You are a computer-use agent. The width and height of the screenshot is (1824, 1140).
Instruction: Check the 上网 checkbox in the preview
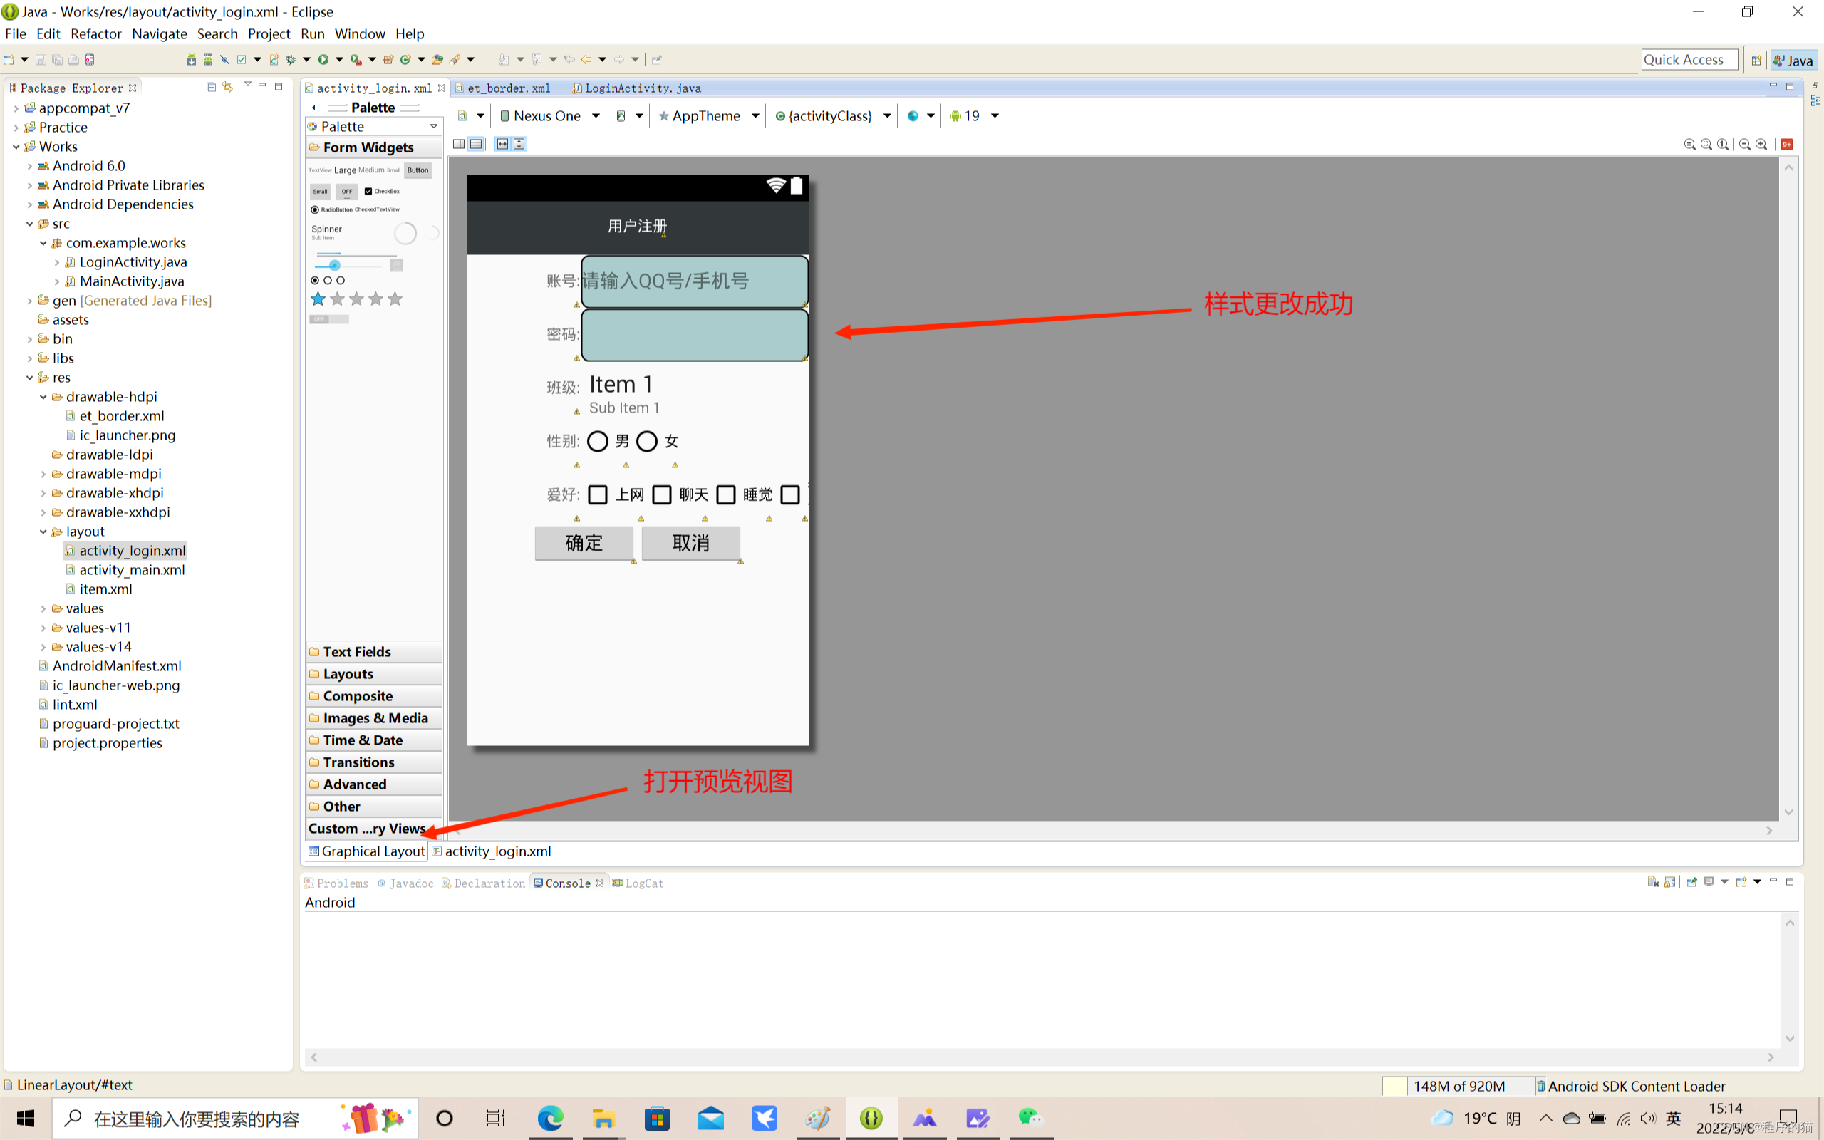click(598, 494)
